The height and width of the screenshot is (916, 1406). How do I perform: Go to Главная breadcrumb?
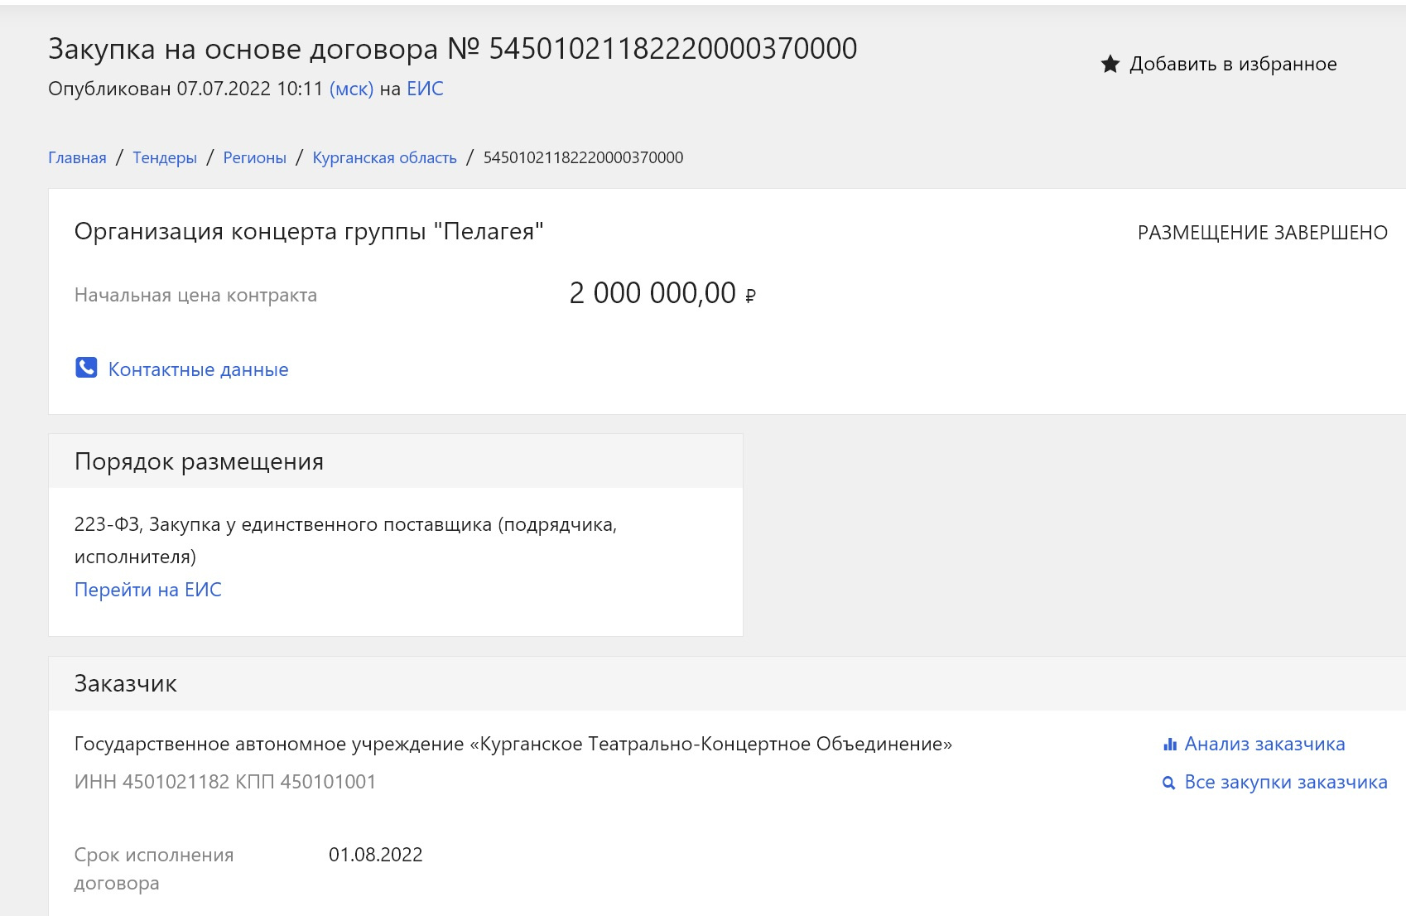77,157
